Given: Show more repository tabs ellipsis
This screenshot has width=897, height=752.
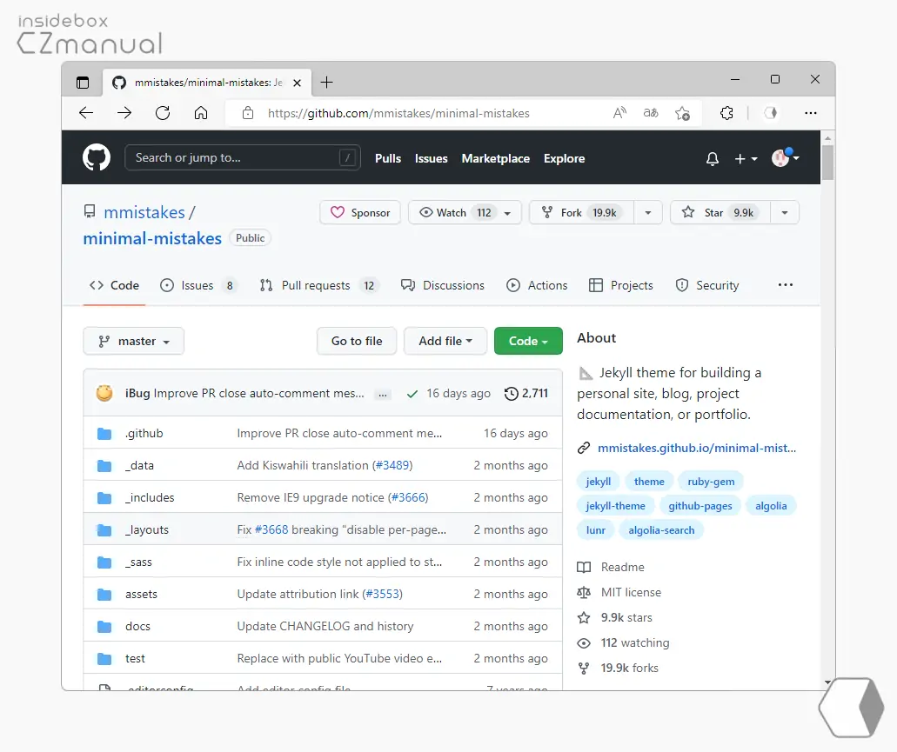Looking at the screenshot, I should click(786, 284).
